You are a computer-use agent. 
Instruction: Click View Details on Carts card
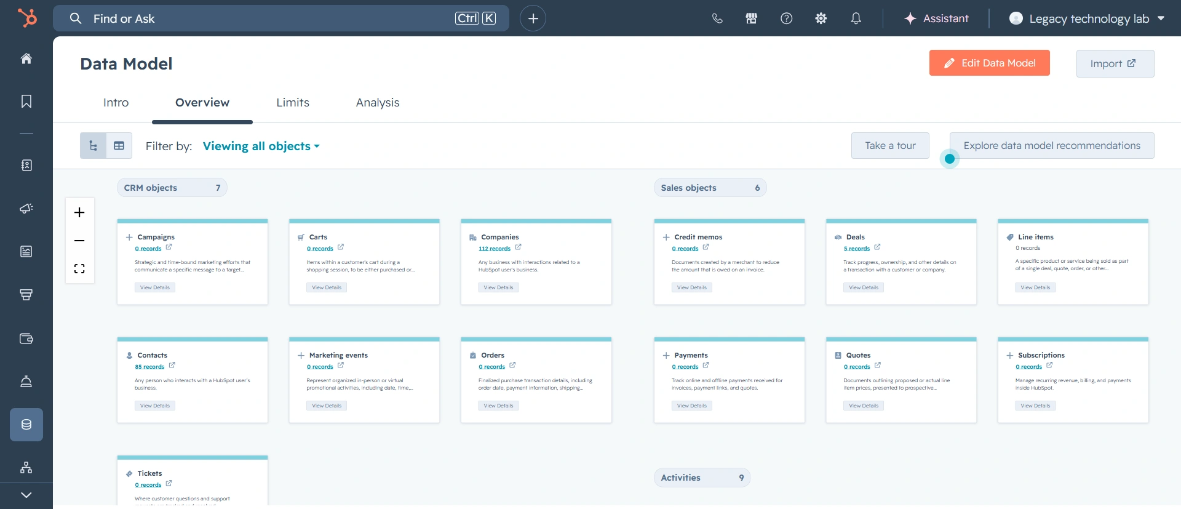327,287
